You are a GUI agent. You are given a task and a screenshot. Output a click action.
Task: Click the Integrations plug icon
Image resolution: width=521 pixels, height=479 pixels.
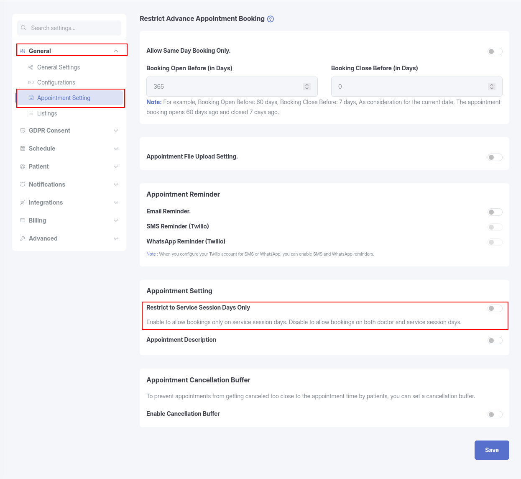pos(23,202)
